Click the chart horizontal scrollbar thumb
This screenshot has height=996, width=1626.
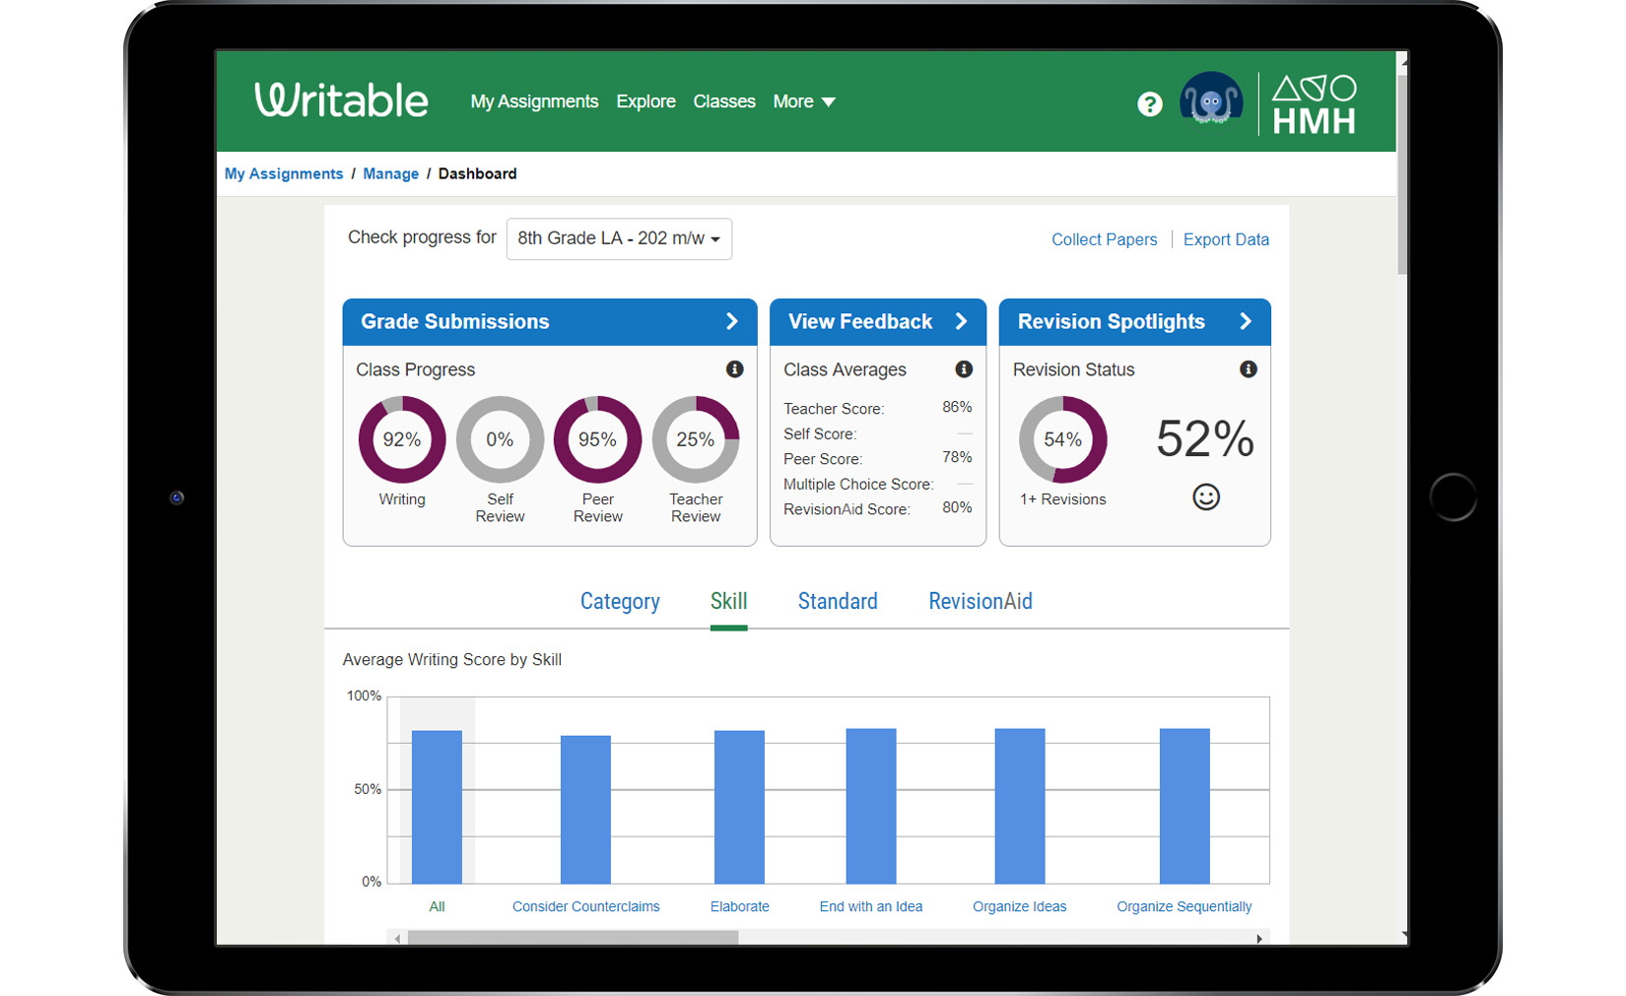(573, 938)
